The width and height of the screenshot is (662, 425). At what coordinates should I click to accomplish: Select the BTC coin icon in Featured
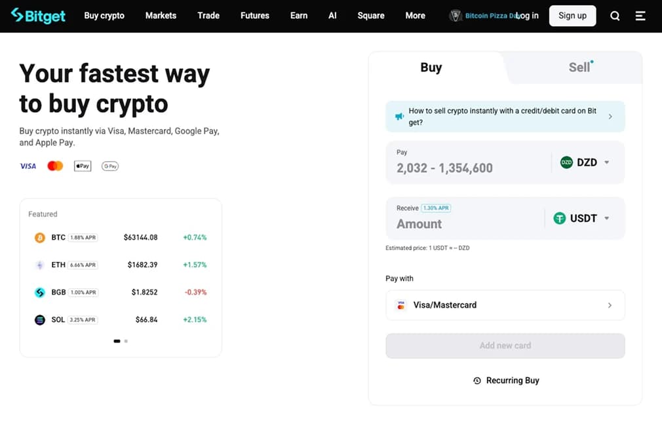40,238
